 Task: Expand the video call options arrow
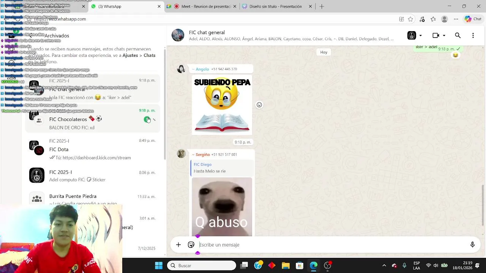pyautogui.click(x=444, y=36)
